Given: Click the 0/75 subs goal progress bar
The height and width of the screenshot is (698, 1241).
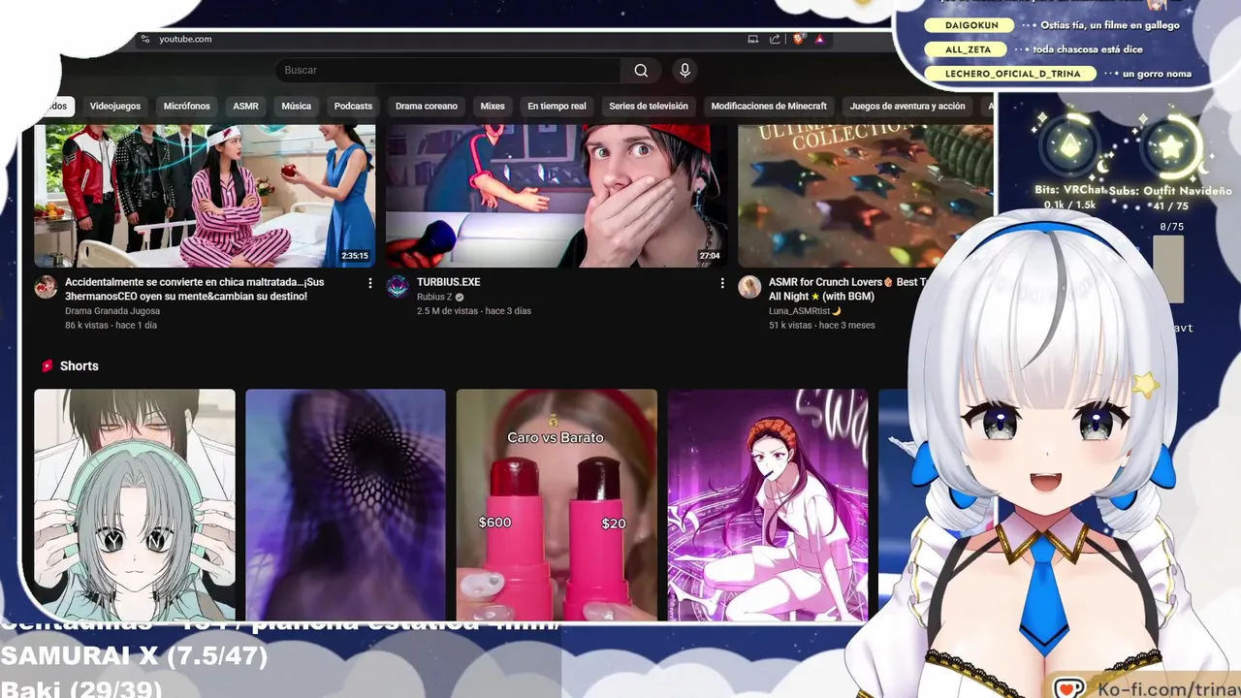Looking at the screenshot, I should [x=1168, y=269].
